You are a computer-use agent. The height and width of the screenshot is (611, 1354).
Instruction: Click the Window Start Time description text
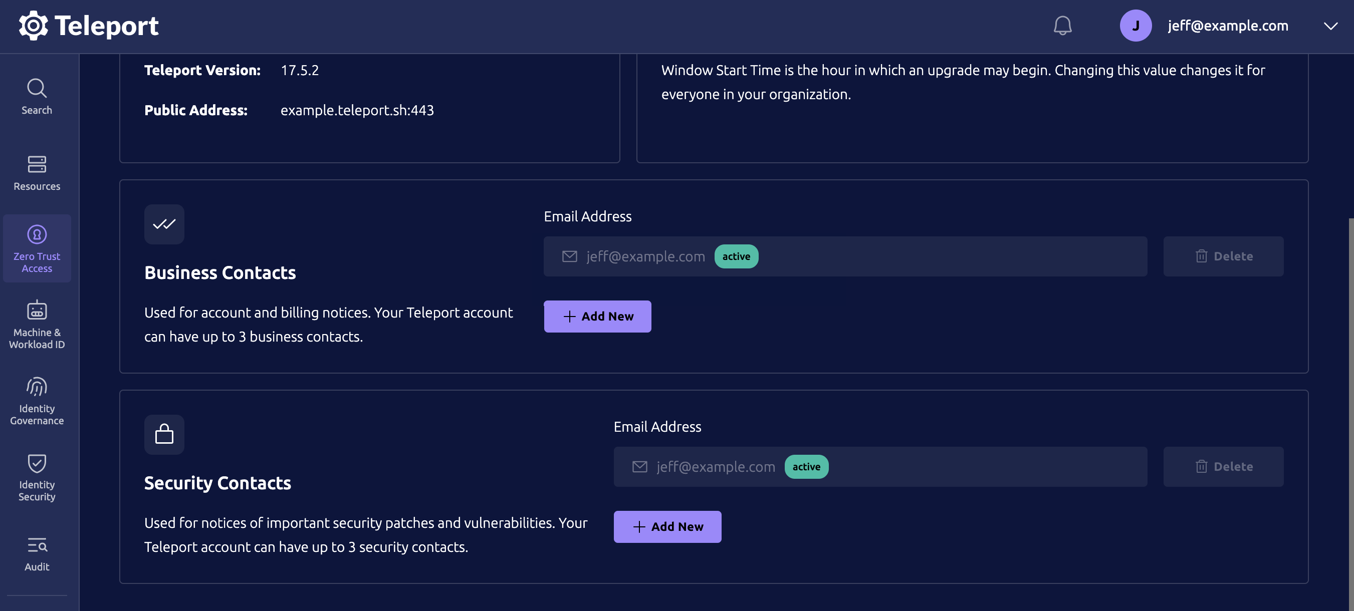coord(963,82)
